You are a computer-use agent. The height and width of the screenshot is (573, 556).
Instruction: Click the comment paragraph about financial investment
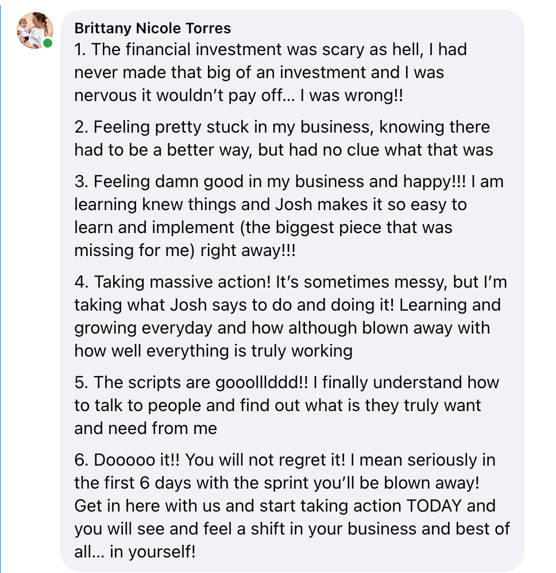coord(270,72)
